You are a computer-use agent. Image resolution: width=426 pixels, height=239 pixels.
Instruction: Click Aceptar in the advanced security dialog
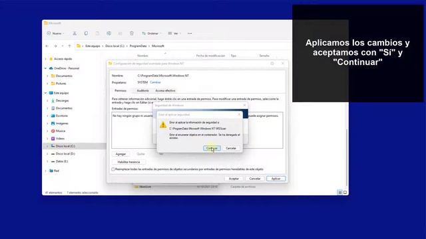click(234, 179)
